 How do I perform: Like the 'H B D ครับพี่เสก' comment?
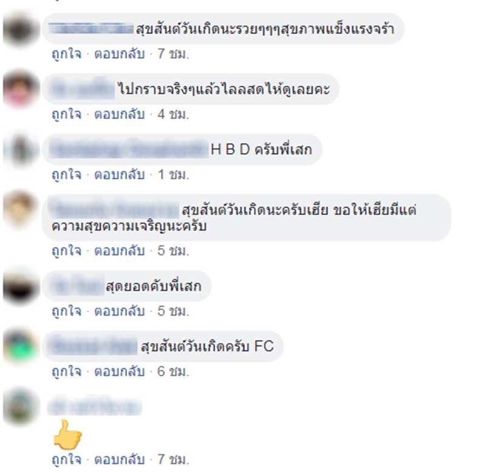point(67,175)
